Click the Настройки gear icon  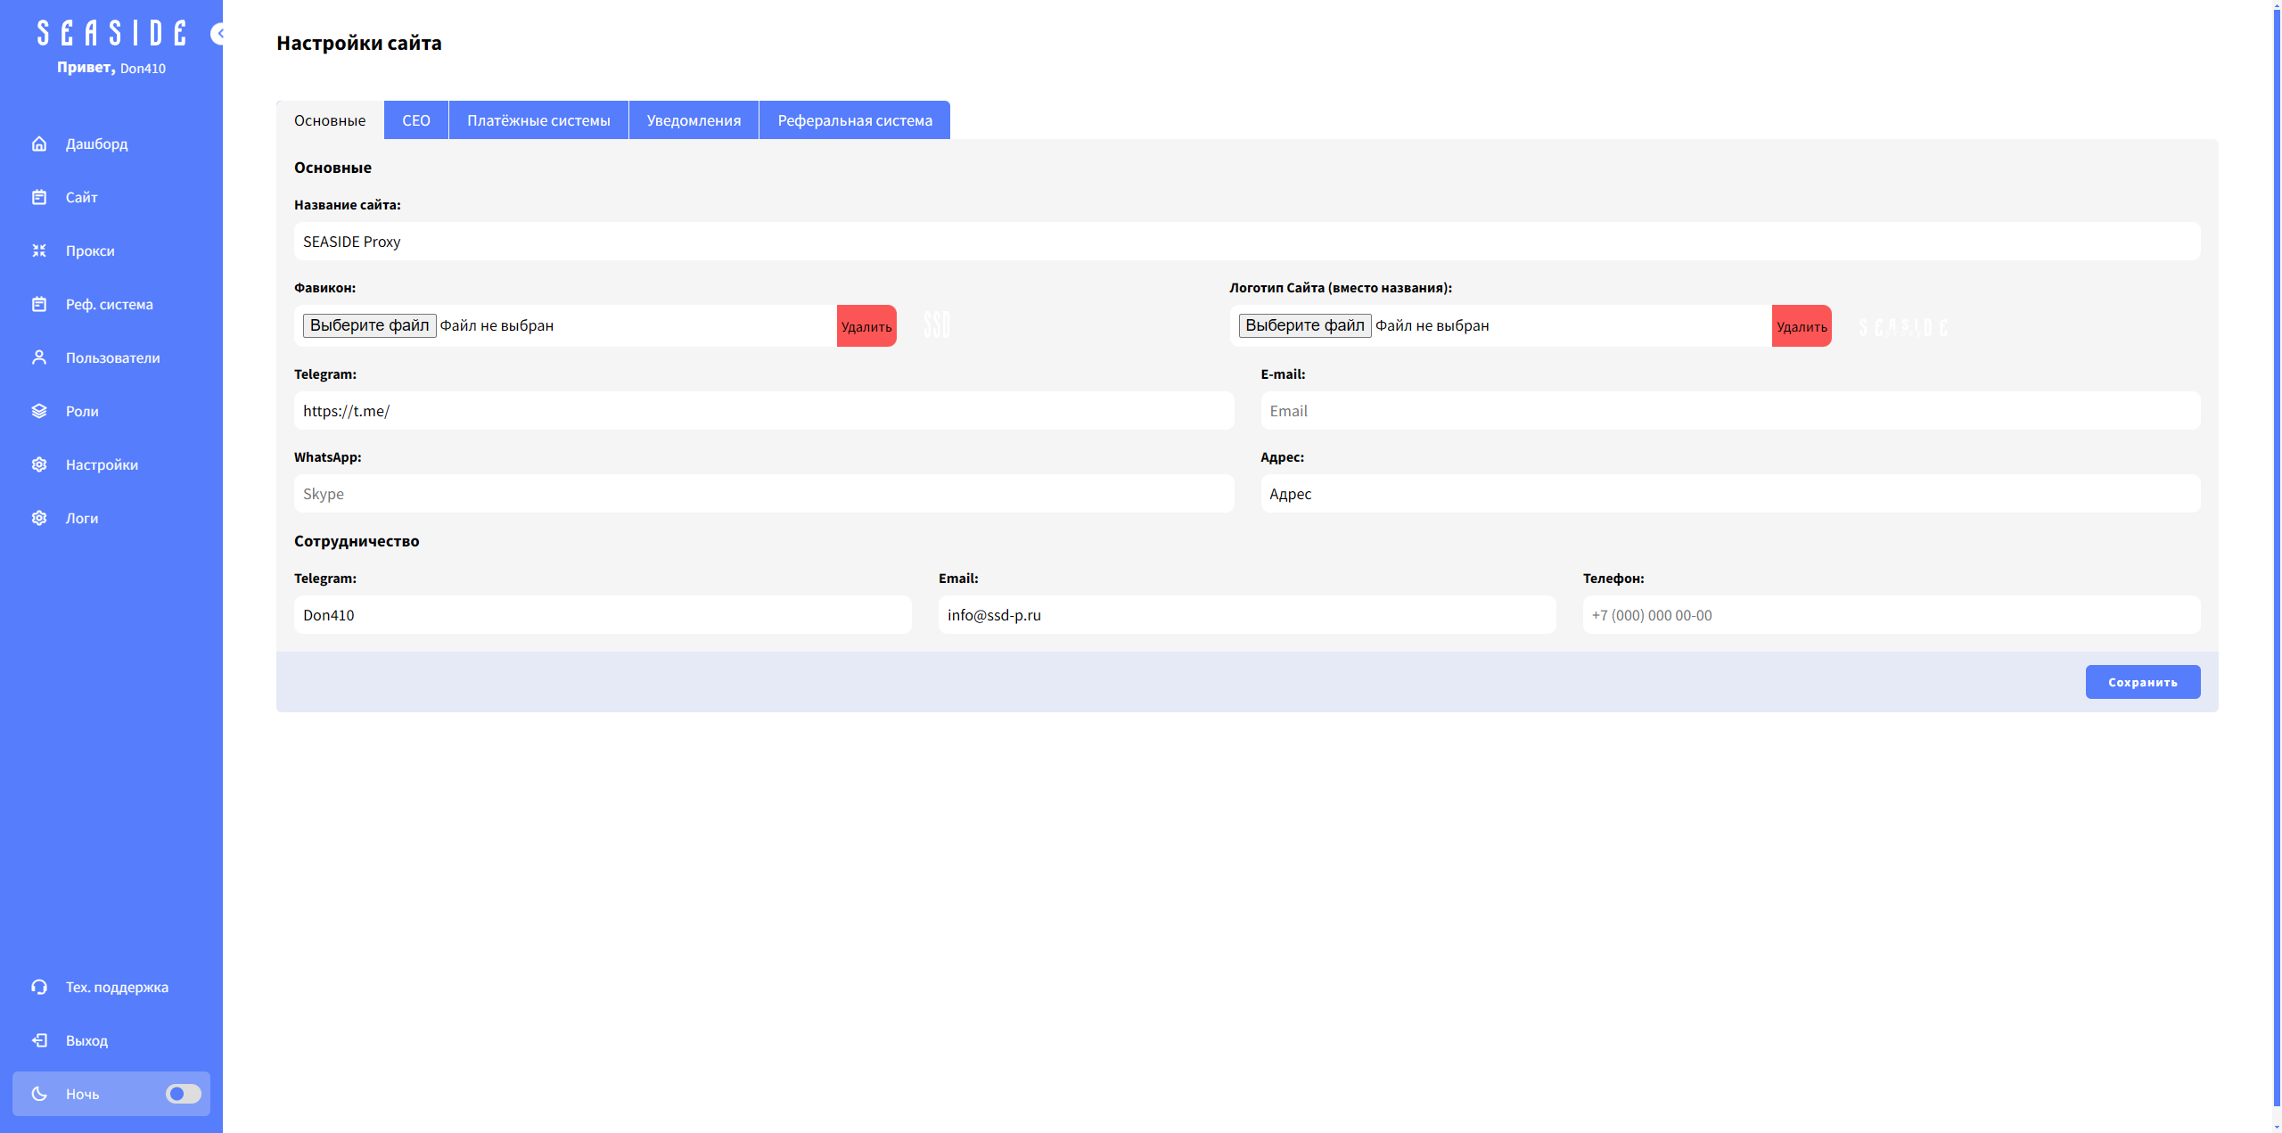39,464
